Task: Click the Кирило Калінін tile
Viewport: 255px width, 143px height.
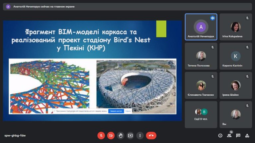Action: 236,56
